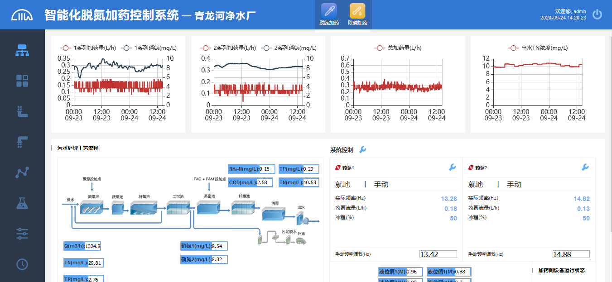
Task: Click the wrench icon beside 系统控制
Action: [362, 150]
